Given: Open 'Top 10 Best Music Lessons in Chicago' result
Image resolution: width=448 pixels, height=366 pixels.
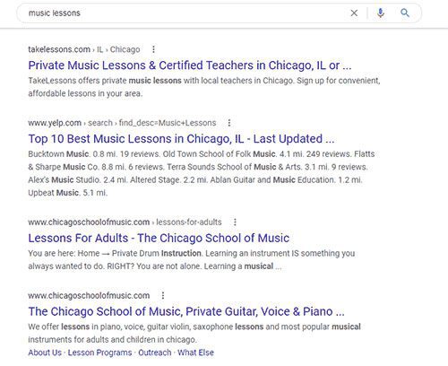Looking at the screenshot, I should tap(181, 139).
